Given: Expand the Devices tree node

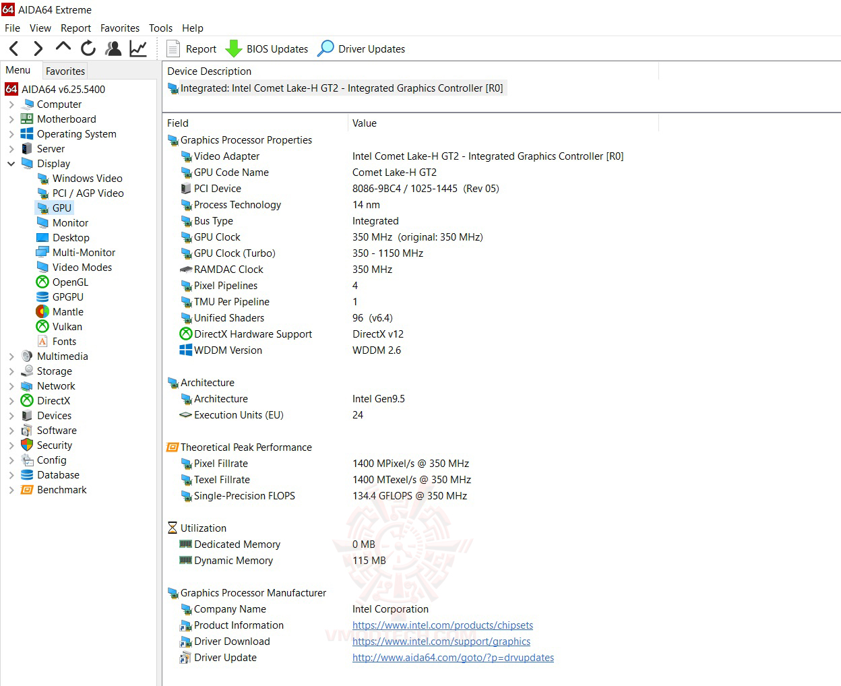Looking at the screenshot, I should point(11,416).
